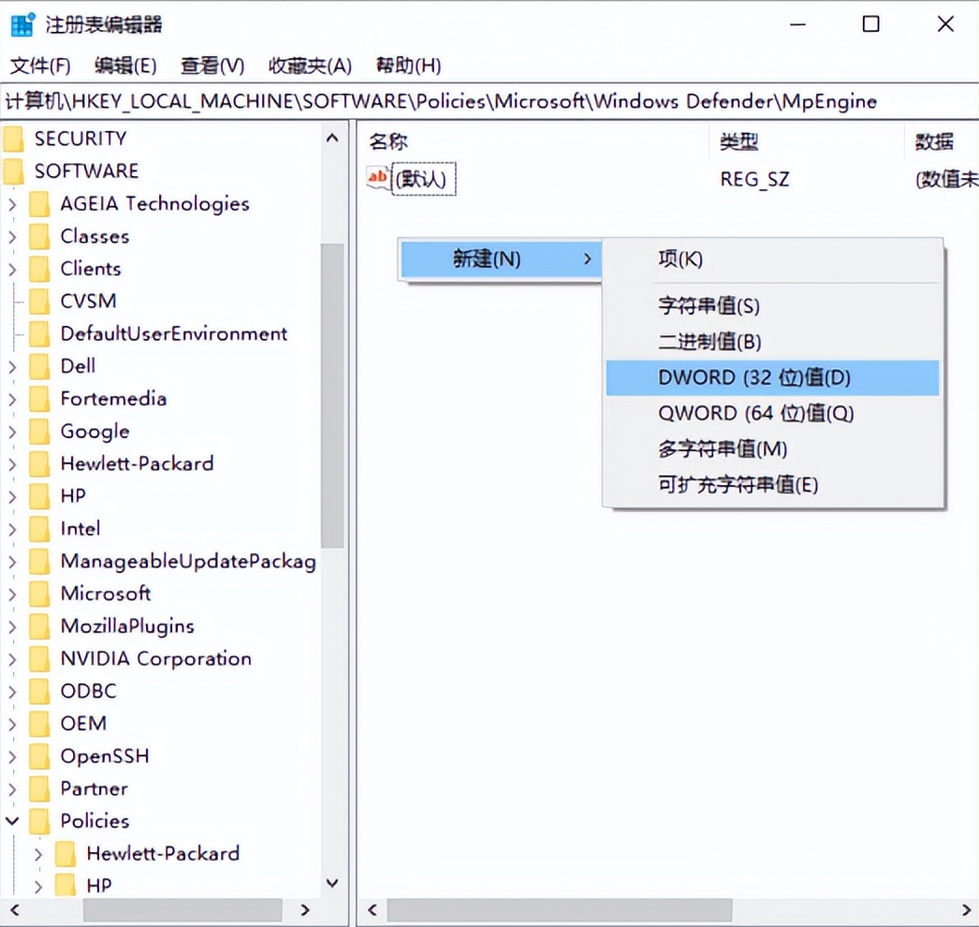Click the REG_SZ type cell

coord(754,179)
